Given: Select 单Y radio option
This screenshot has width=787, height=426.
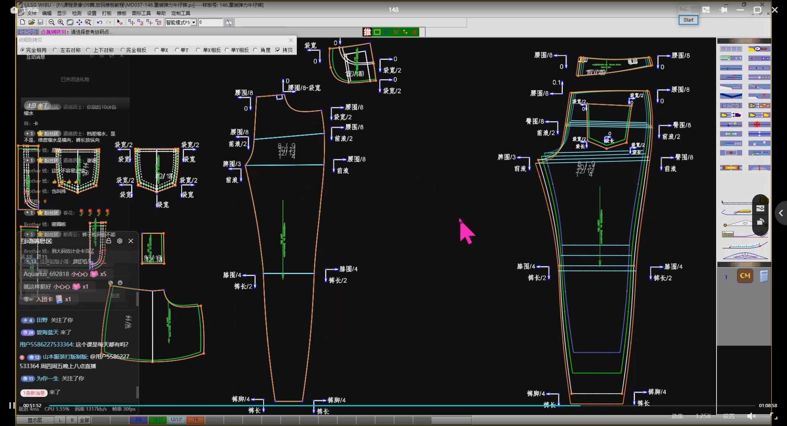Looking at the screenshot, I should (182, 50).
